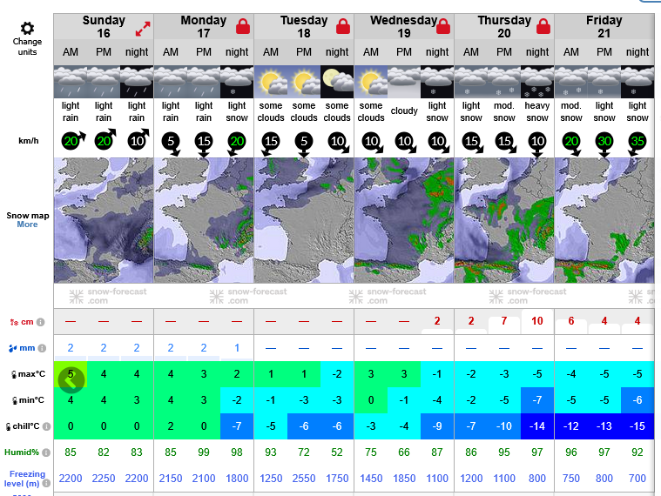Viewport: 661px width, 496px height.
Task: Open the Thursday snow map thumbnail
Action: point(504,220)
